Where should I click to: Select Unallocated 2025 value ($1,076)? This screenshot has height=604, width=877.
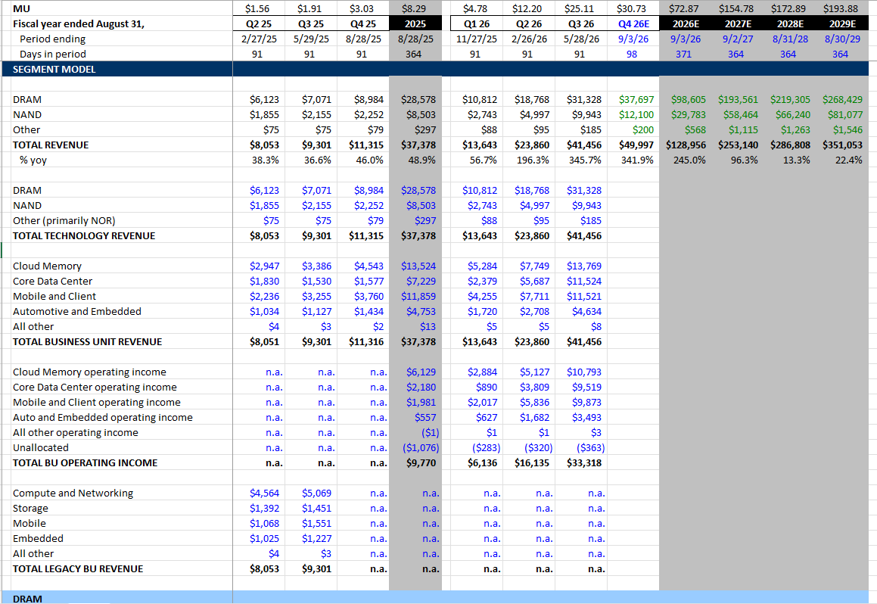point(421,448)
